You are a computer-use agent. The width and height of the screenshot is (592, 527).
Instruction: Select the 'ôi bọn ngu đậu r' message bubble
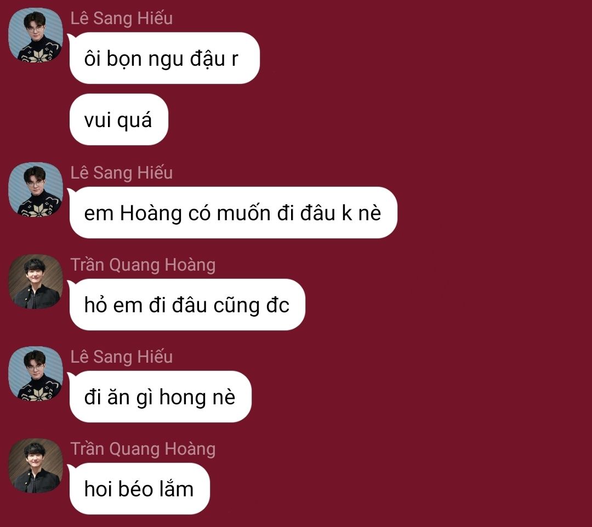coord(164,58)
